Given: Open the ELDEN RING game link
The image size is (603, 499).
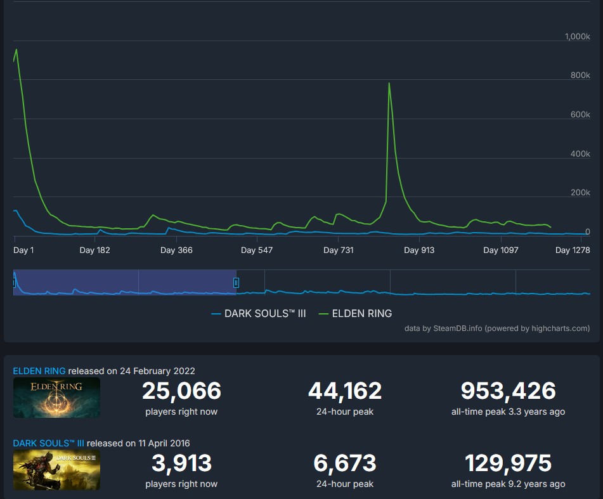Looking at the screenshot, I should tap(39, 371).
